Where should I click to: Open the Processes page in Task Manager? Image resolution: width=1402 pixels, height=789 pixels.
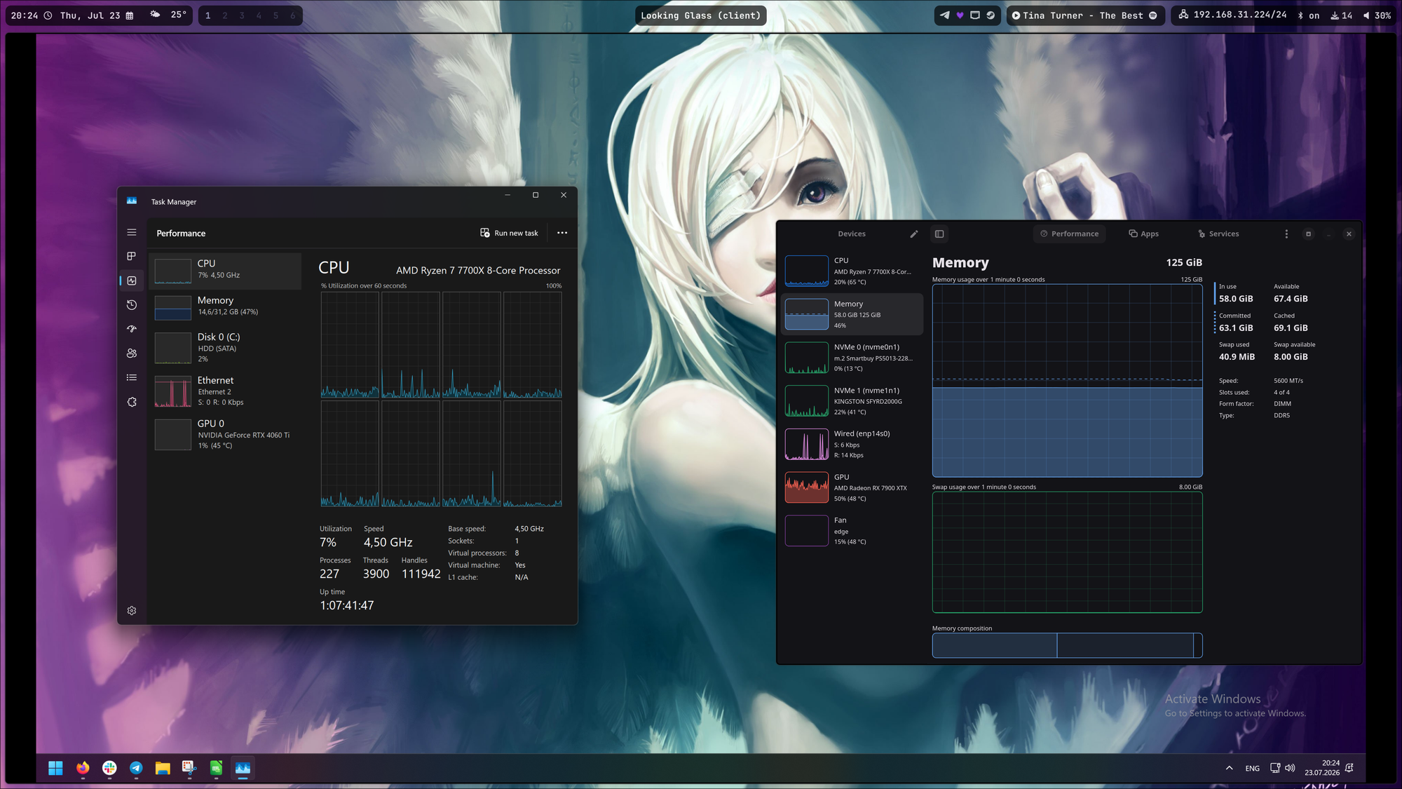coord(131,257)
